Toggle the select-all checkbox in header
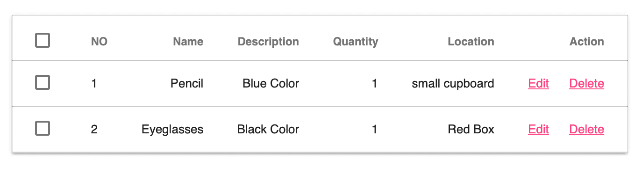The height and width of the screenshot is (175, 642). (x=43, y=41)
